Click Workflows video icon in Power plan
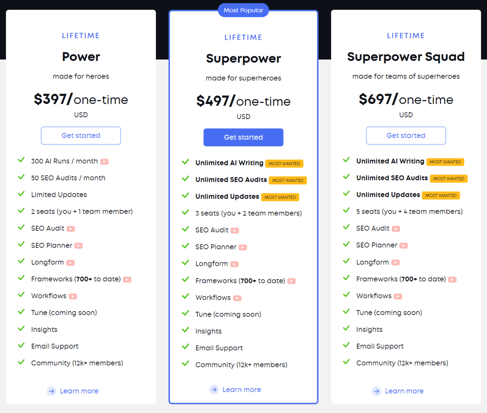This screenshot has height=413, width=487. coord(73,296)
